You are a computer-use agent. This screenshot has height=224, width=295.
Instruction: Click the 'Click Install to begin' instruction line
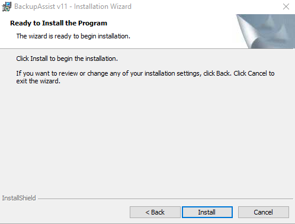tap(67, 59)
